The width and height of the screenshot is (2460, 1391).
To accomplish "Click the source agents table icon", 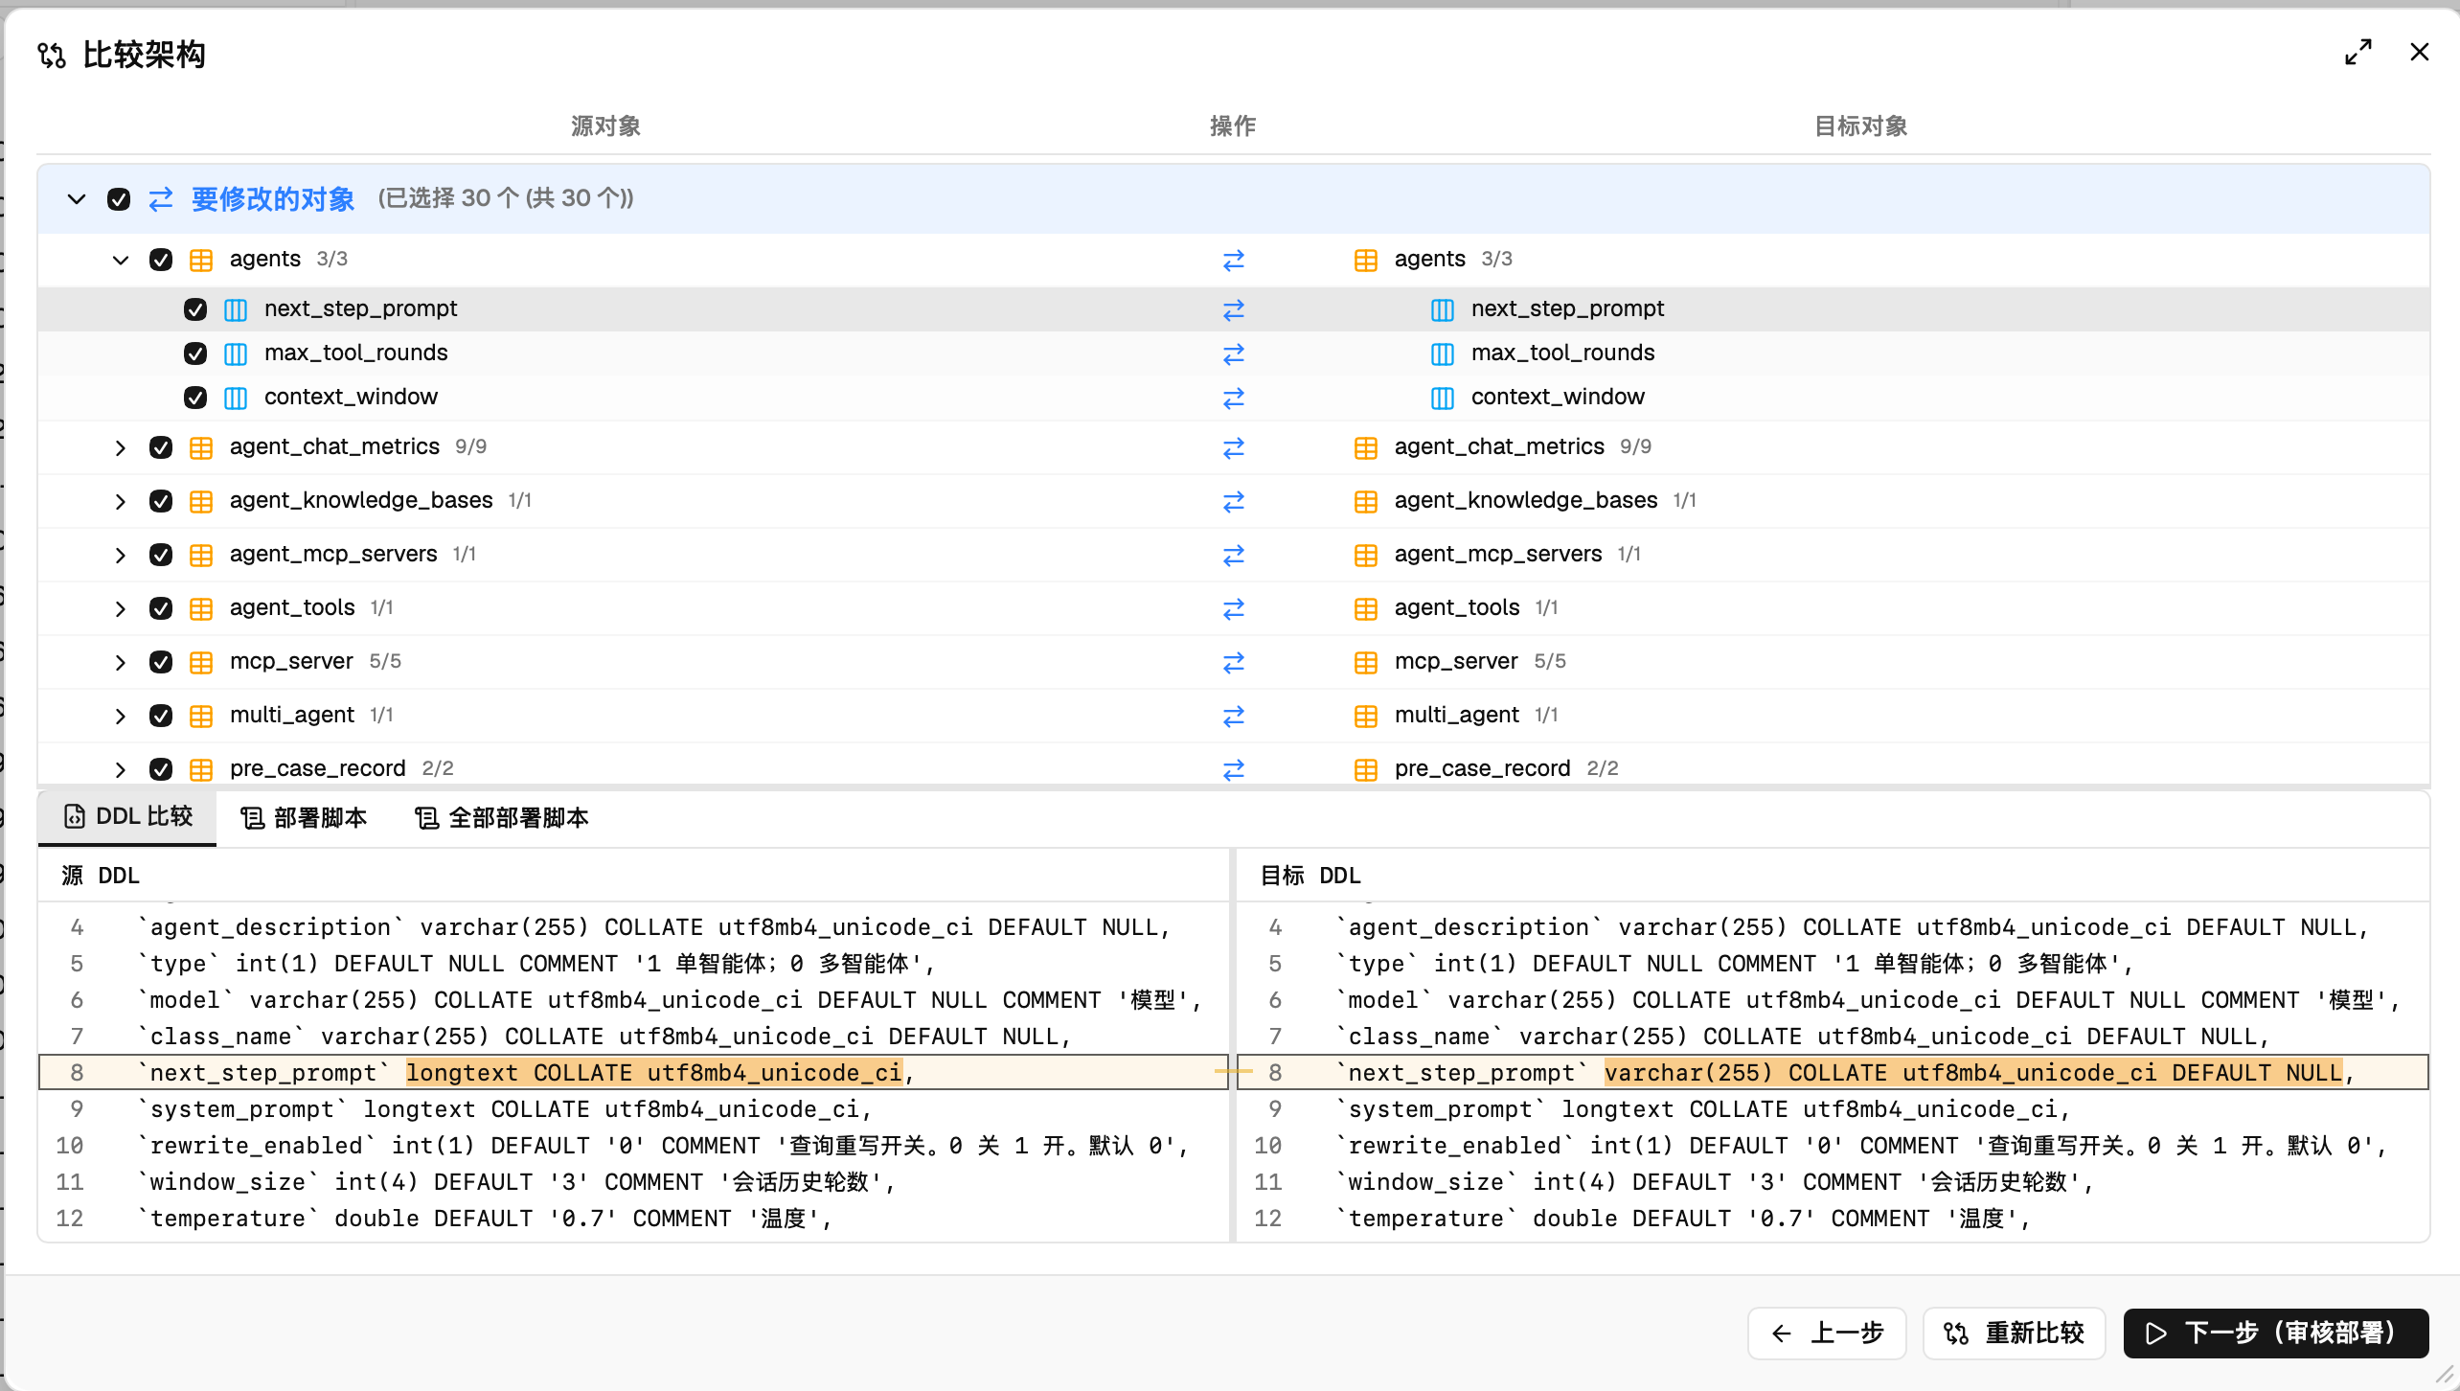I will coord(201,260).
